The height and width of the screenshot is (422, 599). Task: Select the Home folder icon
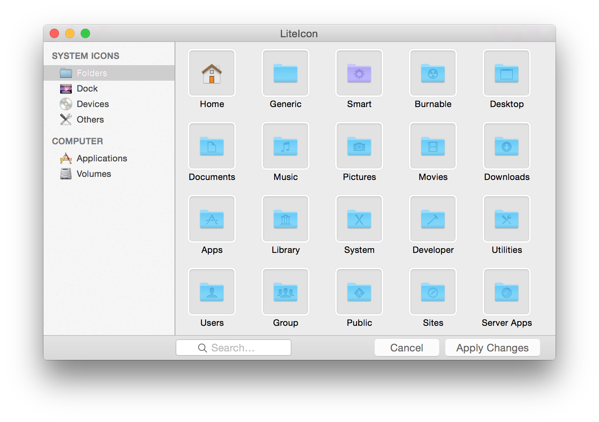(x=212, y=73)
